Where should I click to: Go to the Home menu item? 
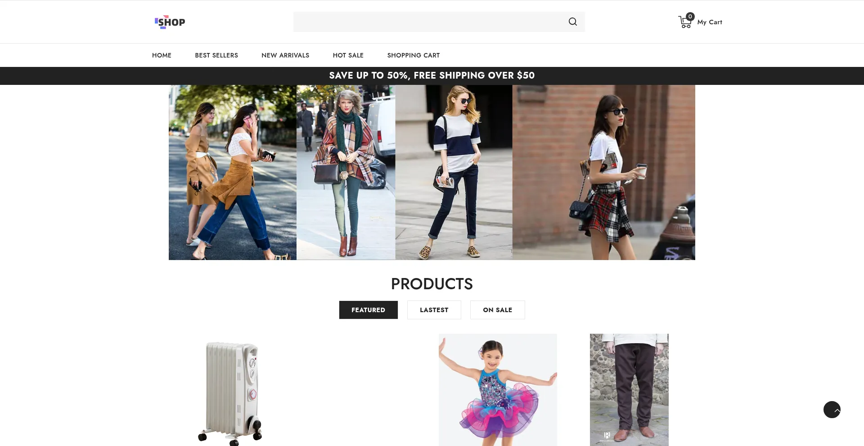(162, 55)
